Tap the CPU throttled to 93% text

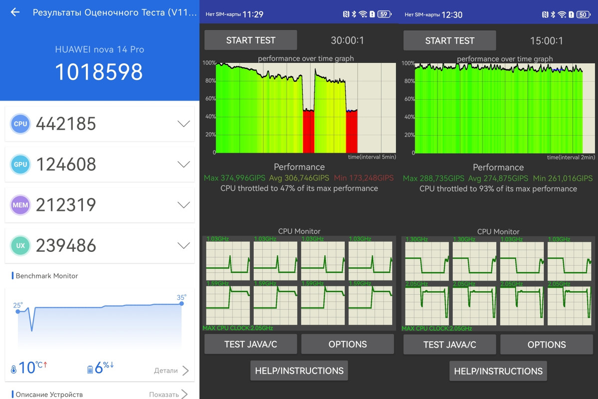[x=498, y=189]
